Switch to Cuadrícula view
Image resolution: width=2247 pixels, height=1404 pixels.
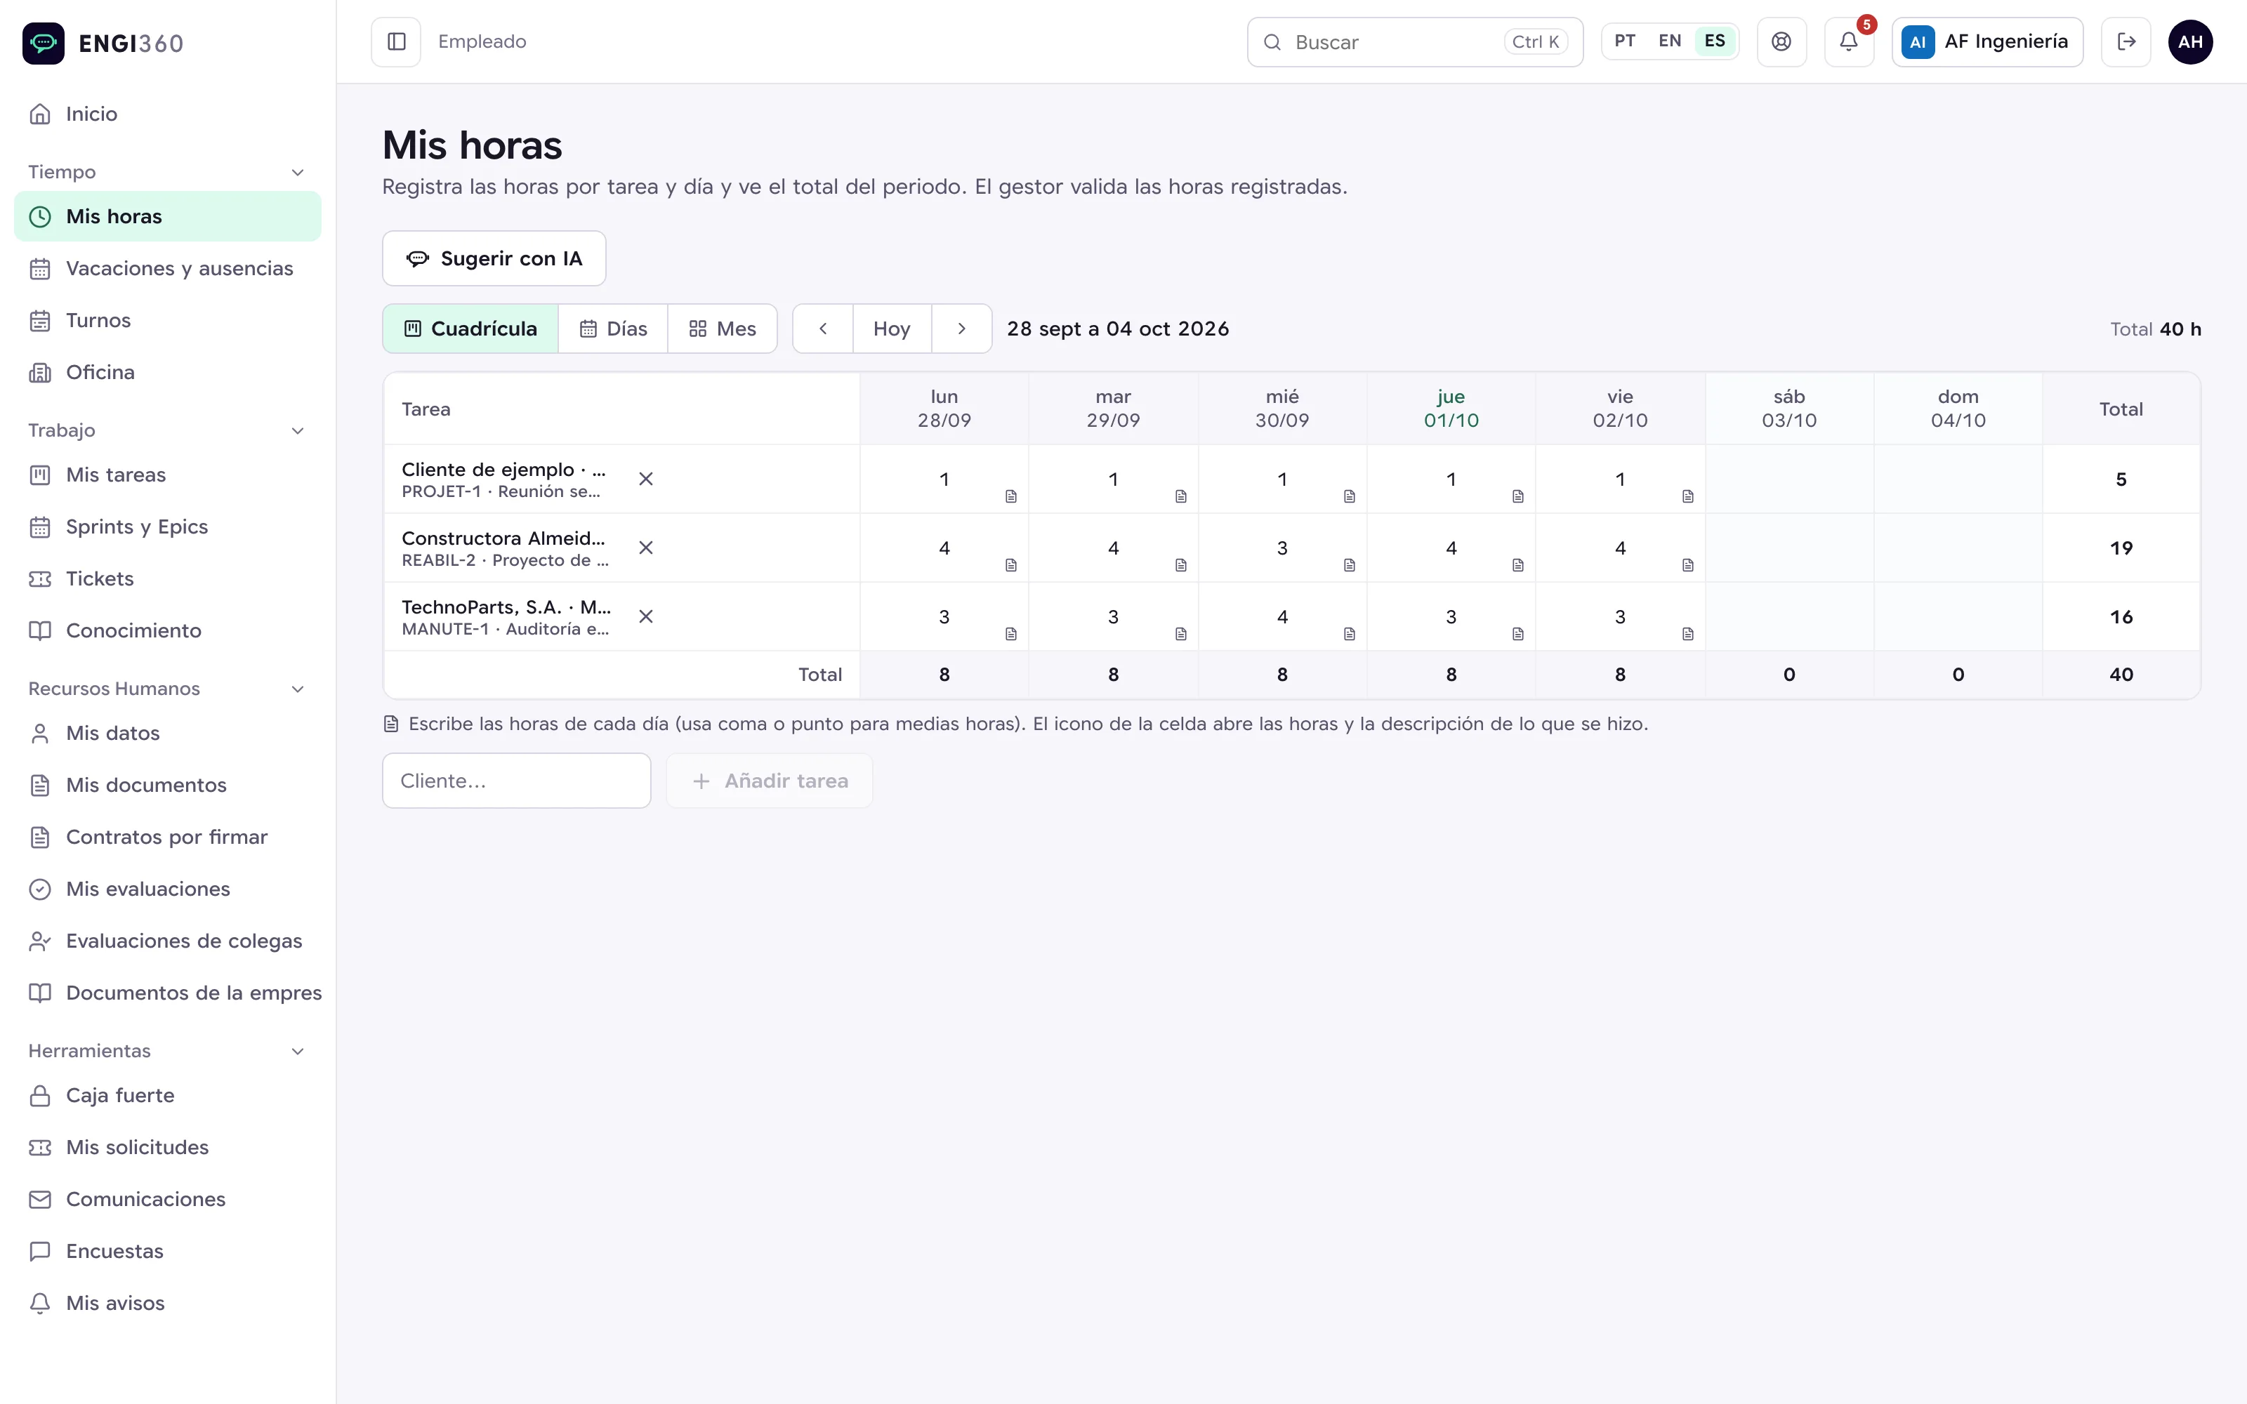point(470,329)
